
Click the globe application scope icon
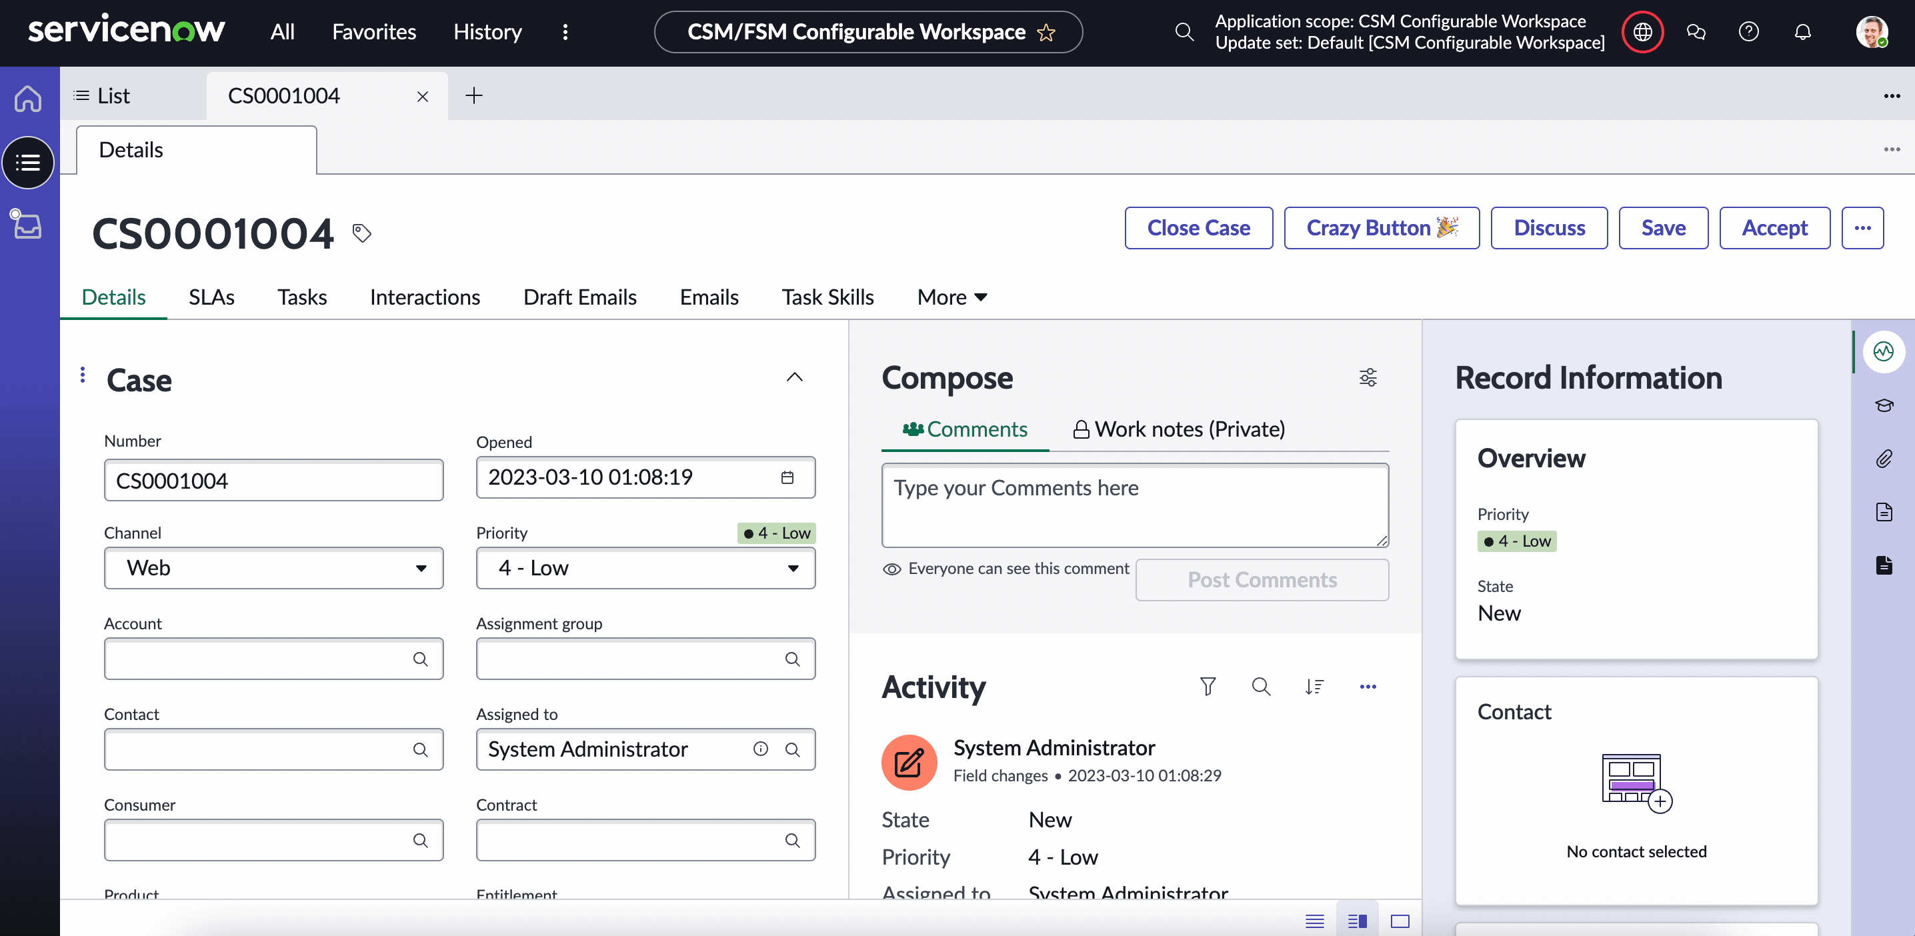click(x=1642, y=32)
